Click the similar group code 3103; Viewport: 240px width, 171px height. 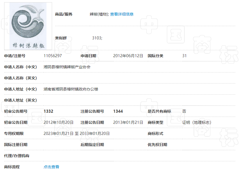(97, 38)
